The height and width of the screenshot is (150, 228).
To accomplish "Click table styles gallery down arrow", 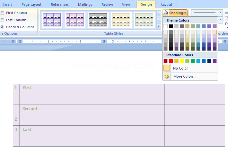I will pyautogui.click(x=159, y=20).
